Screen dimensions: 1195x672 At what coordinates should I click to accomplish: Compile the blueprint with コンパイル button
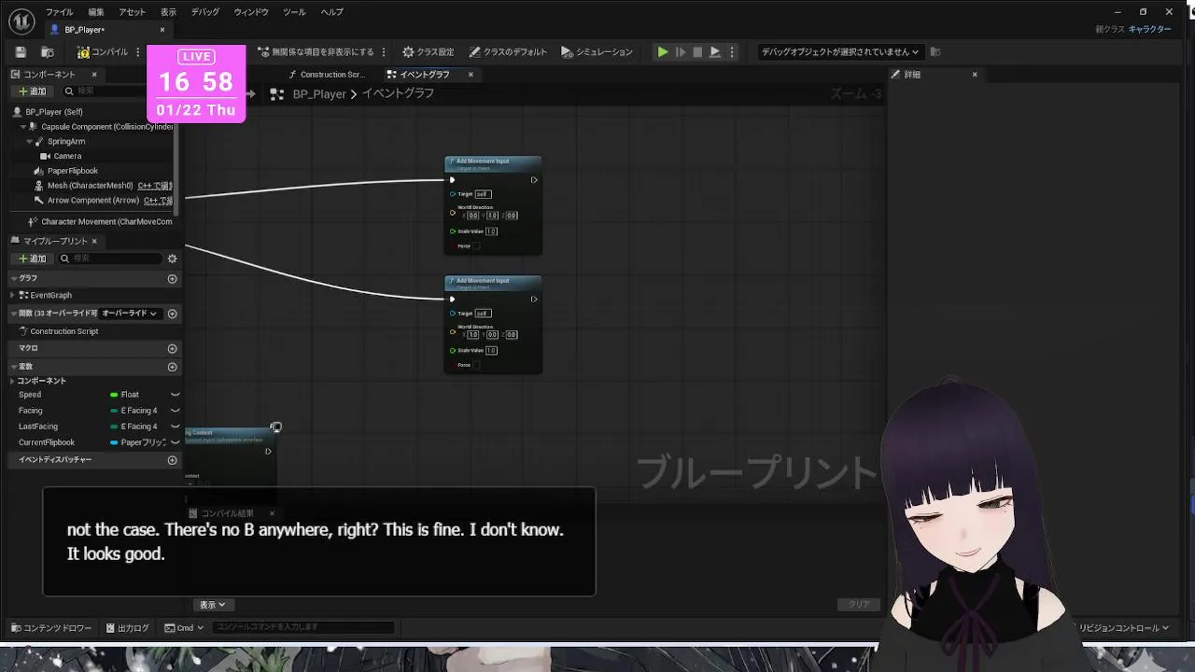(x=103, y=52)
